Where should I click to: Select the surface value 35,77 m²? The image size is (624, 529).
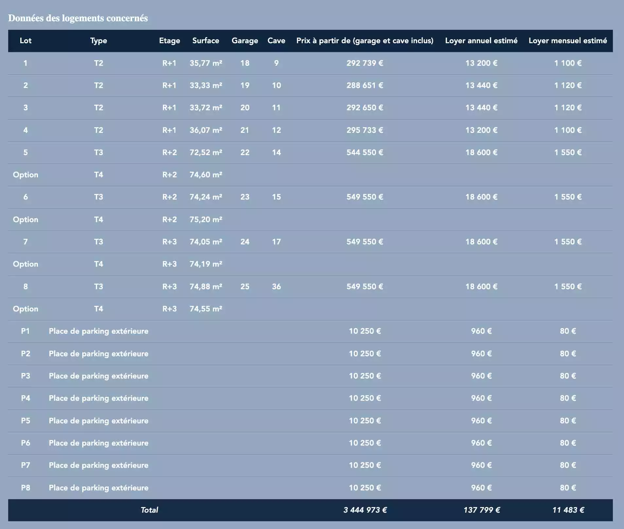click(206, 63)
